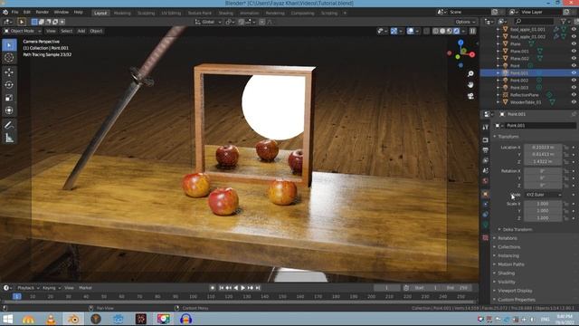Select the Move tool
Screen dimensions: 579x326
[x=9, y=72]
